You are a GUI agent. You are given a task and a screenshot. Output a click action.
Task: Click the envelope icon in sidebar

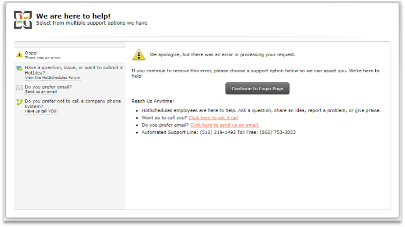point(19,88)
